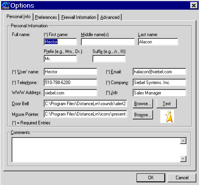
Task: Click the Company field Siebel Systems, Inc.
Action: [x=160, y=82]
